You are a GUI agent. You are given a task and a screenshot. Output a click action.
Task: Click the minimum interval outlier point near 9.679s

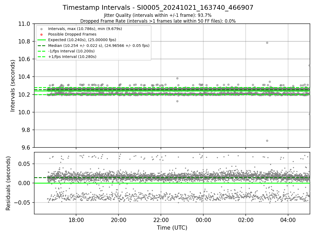pos(267,141)
